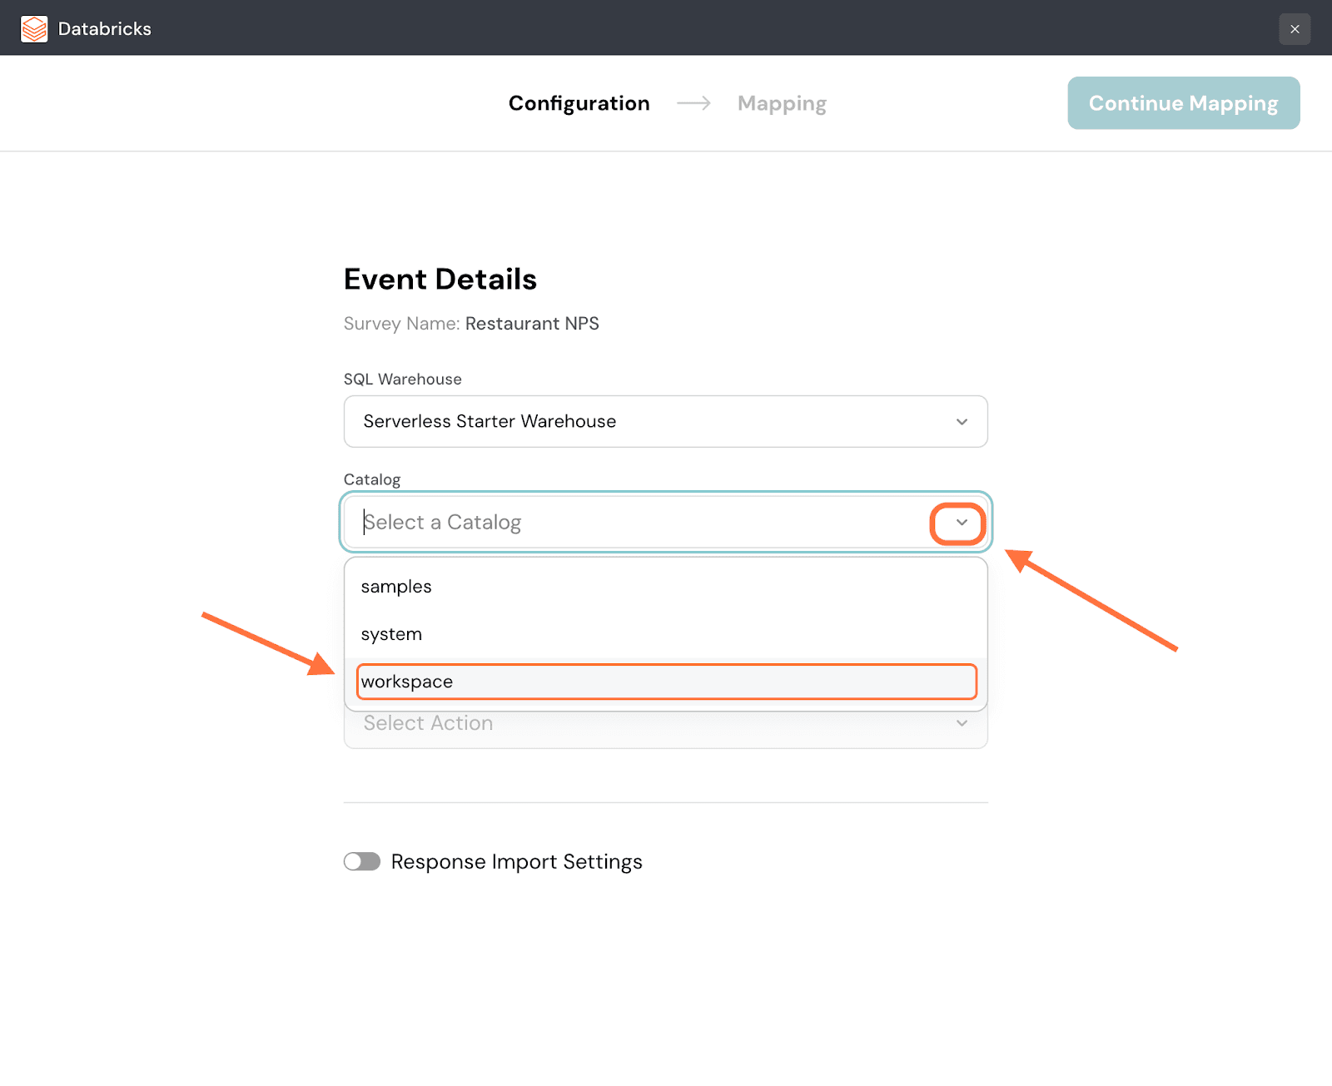1332x1086 pixels.
Task: Choose the samples catalog option
Action: 396,587
